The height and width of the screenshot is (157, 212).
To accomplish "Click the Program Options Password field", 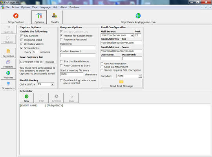I will pyautogui.click(x=78, y=48).
